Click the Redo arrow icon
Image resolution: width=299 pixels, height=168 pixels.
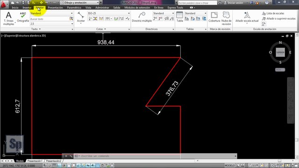pos(54,3)
